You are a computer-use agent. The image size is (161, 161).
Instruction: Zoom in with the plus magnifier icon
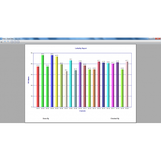5,42
